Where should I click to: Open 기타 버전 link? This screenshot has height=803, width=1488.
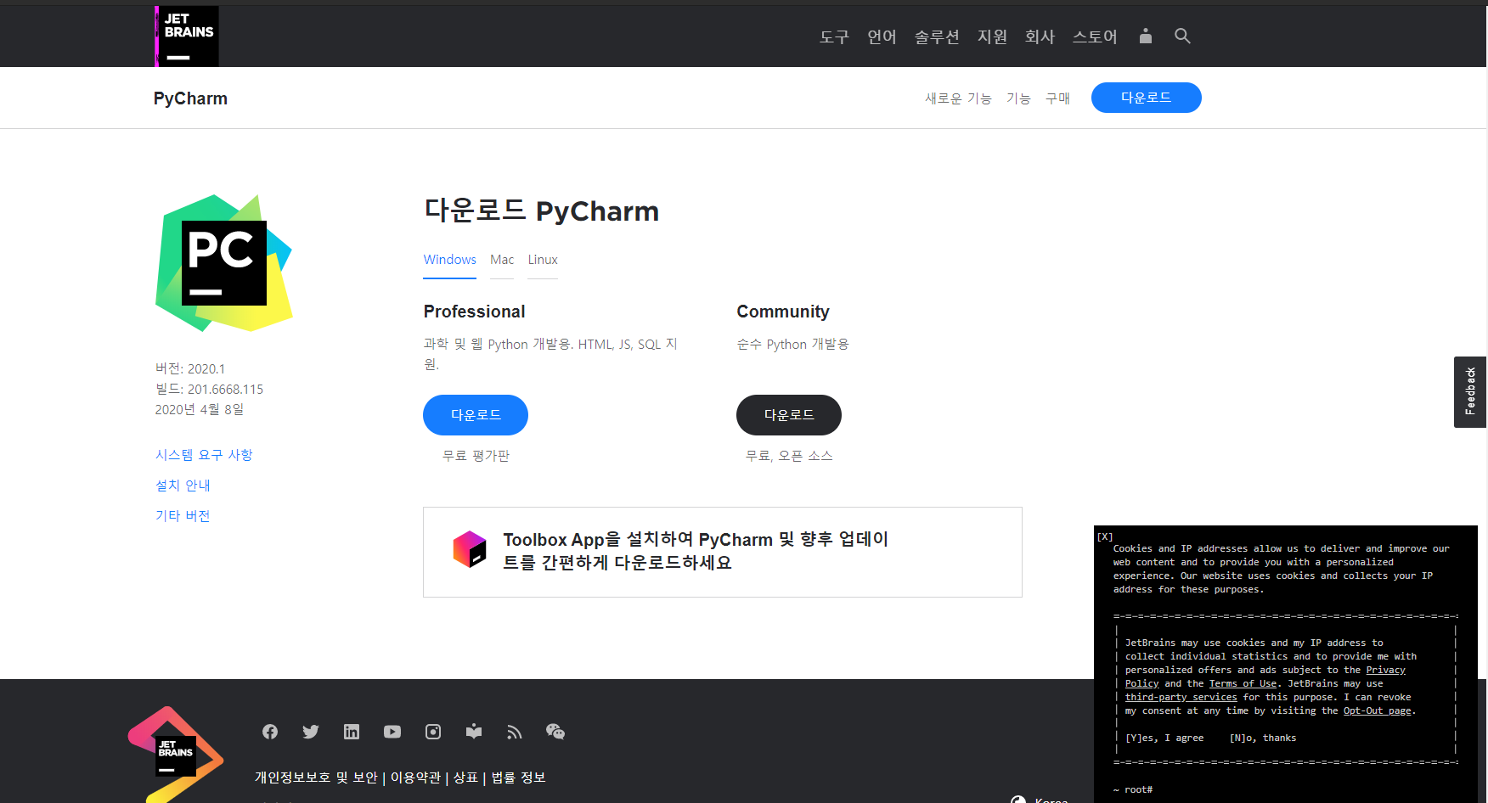(x=183, y=516)
